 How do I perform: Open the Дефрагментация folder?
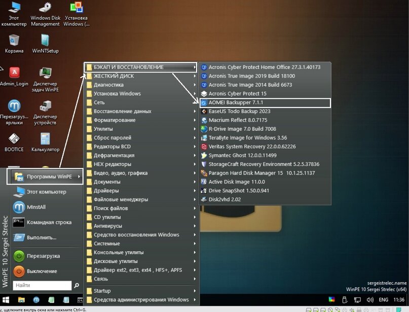141,156
